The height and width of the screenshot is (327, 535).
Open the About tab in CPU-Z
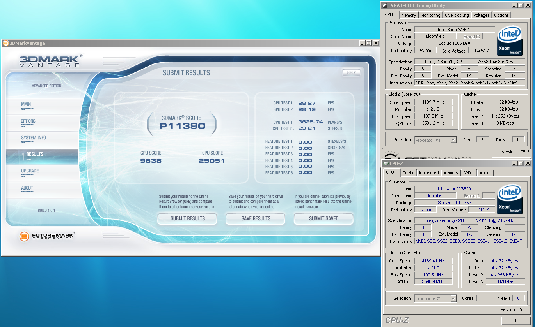[x=485, y=173]
